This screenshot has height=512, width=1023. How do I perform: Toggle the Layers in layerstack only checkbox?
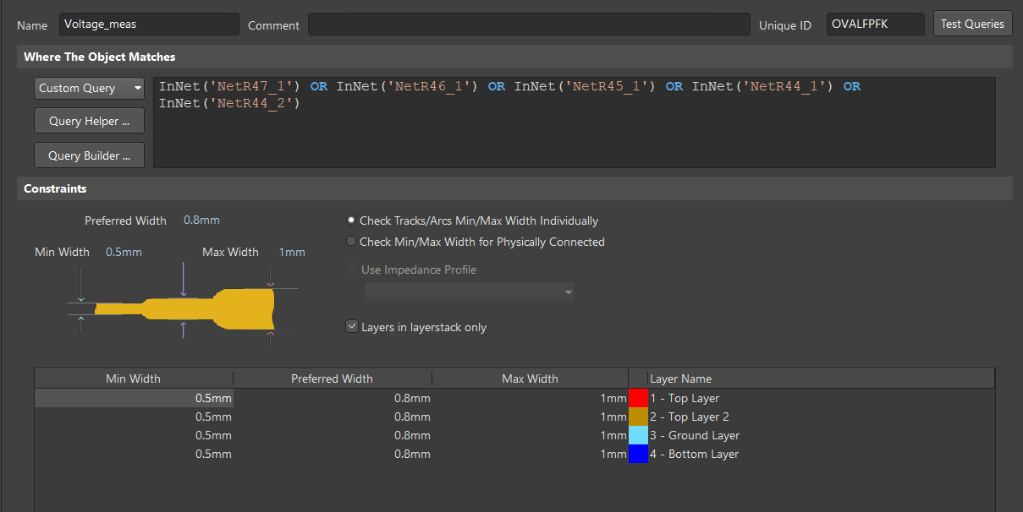click(352, 327)
